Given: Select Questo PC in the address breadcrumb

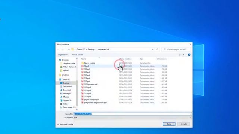Looking at the screenshot, I should (81, 50).
